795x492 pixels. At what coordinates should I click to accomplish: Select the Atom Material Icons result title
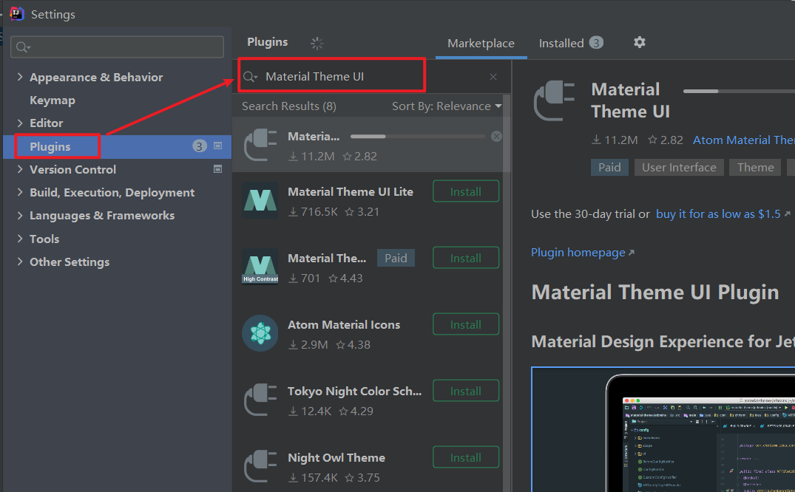(344, 325)
